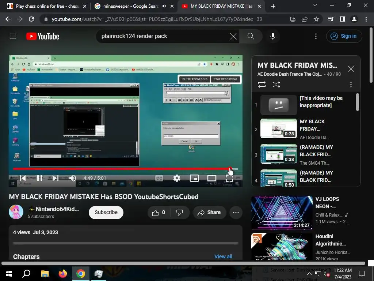Screen dimensions: 374x281
Task: Go back in browser history
Action: 8,19
